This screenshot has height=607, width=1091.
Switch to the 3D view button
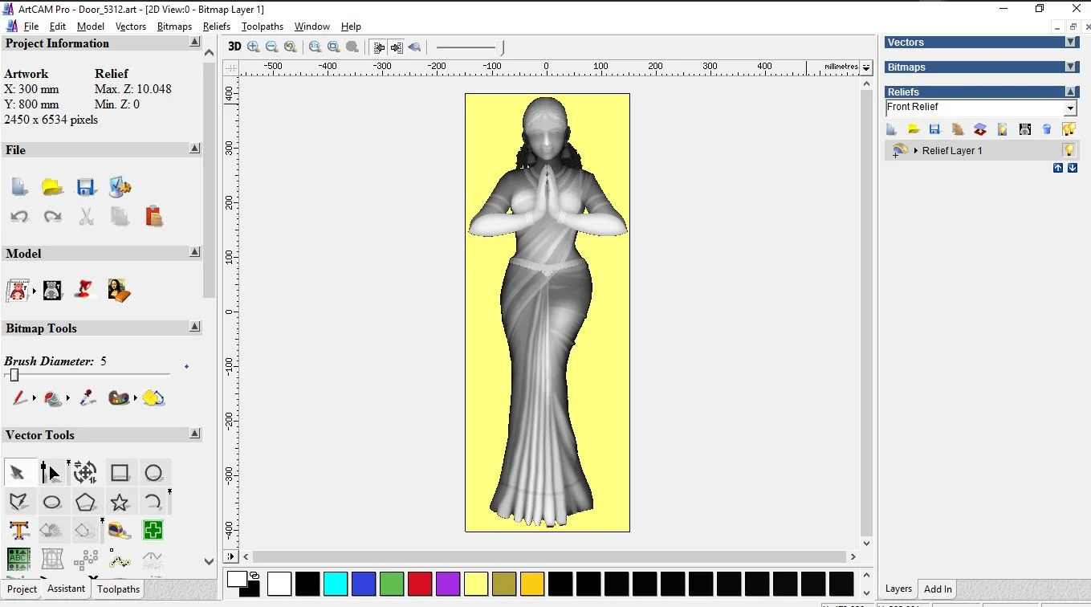pos(234,47)
